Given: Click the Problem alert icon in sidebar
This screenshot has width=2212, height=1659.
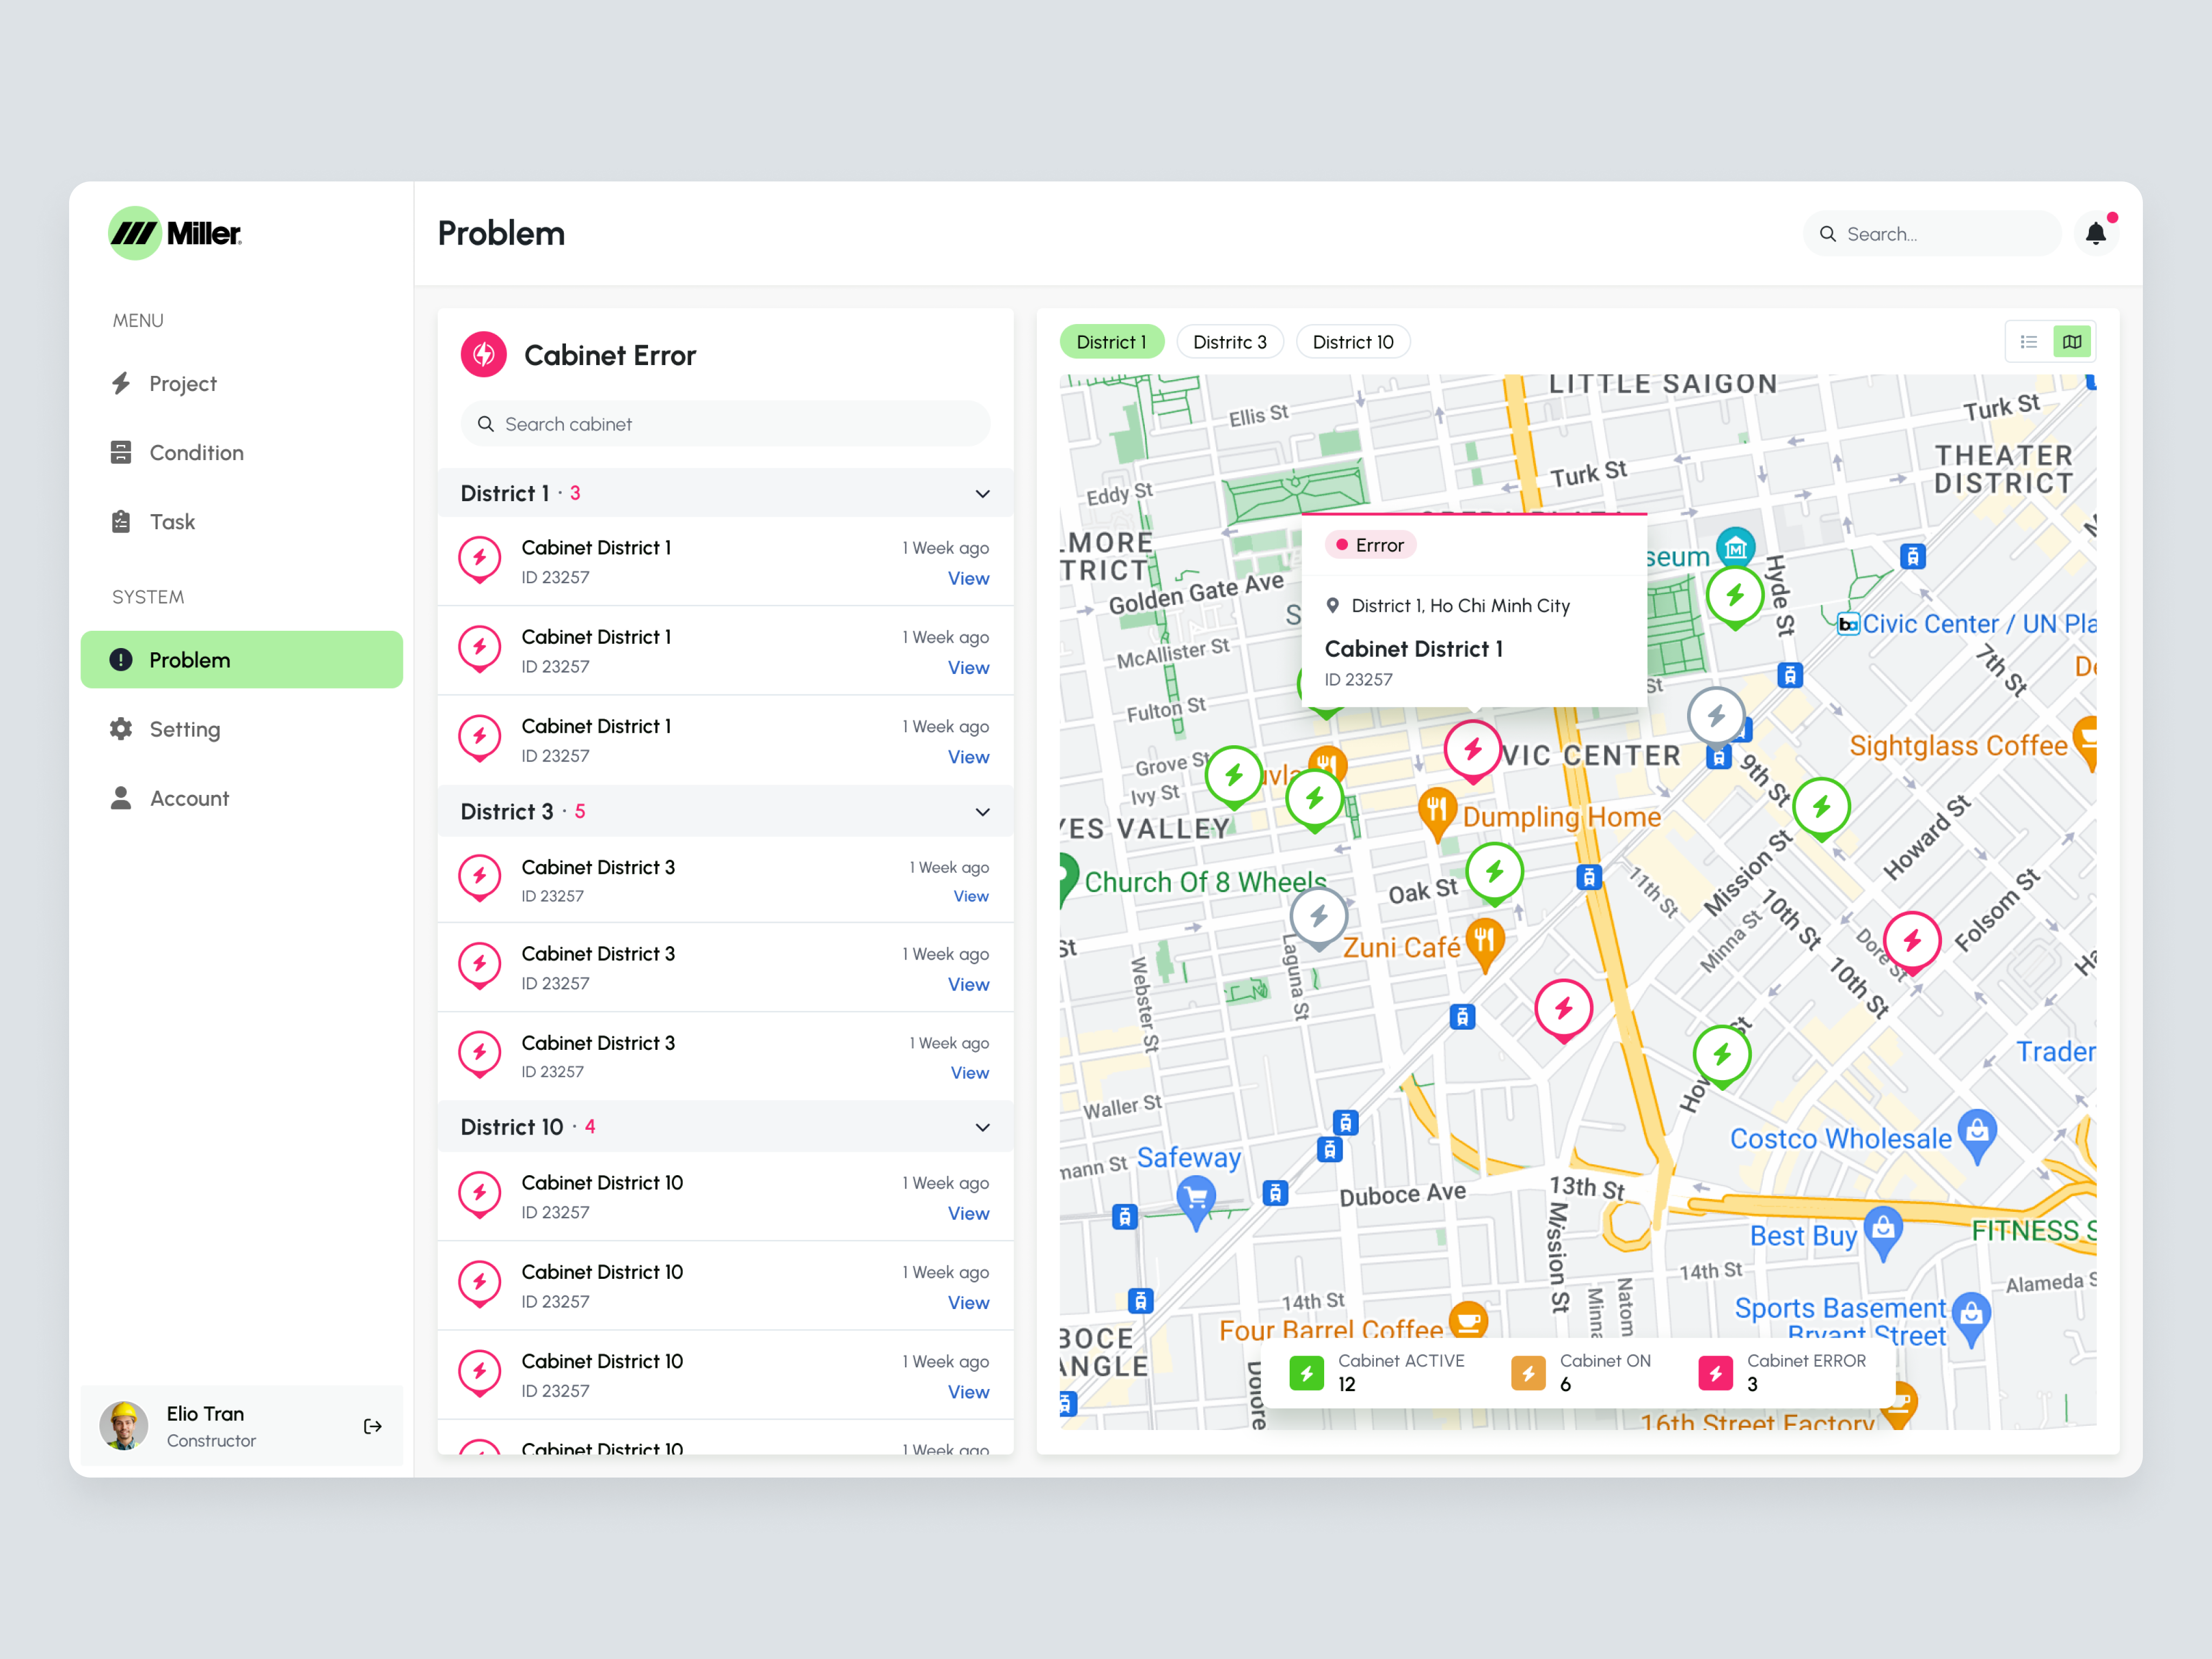Looking at the screenshot, I should 121,659.
